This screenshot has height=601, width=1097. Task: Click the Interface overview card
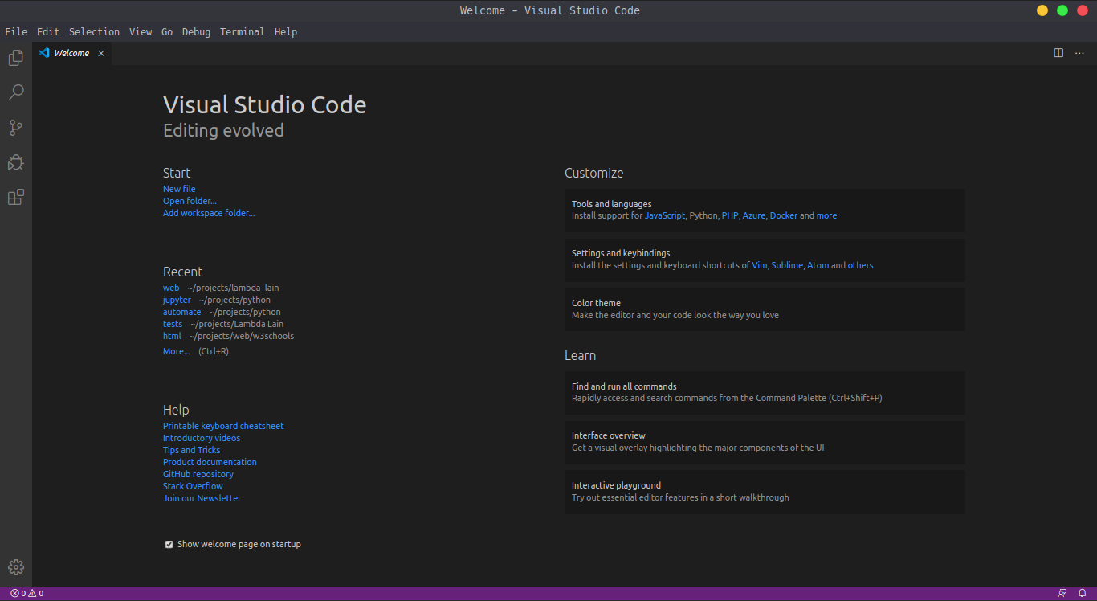click(x=765, y=442)
